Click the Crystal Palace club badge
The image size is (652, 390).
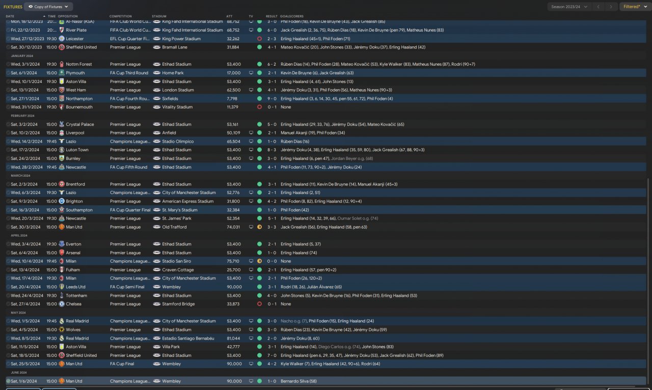[x=62, y=124]
